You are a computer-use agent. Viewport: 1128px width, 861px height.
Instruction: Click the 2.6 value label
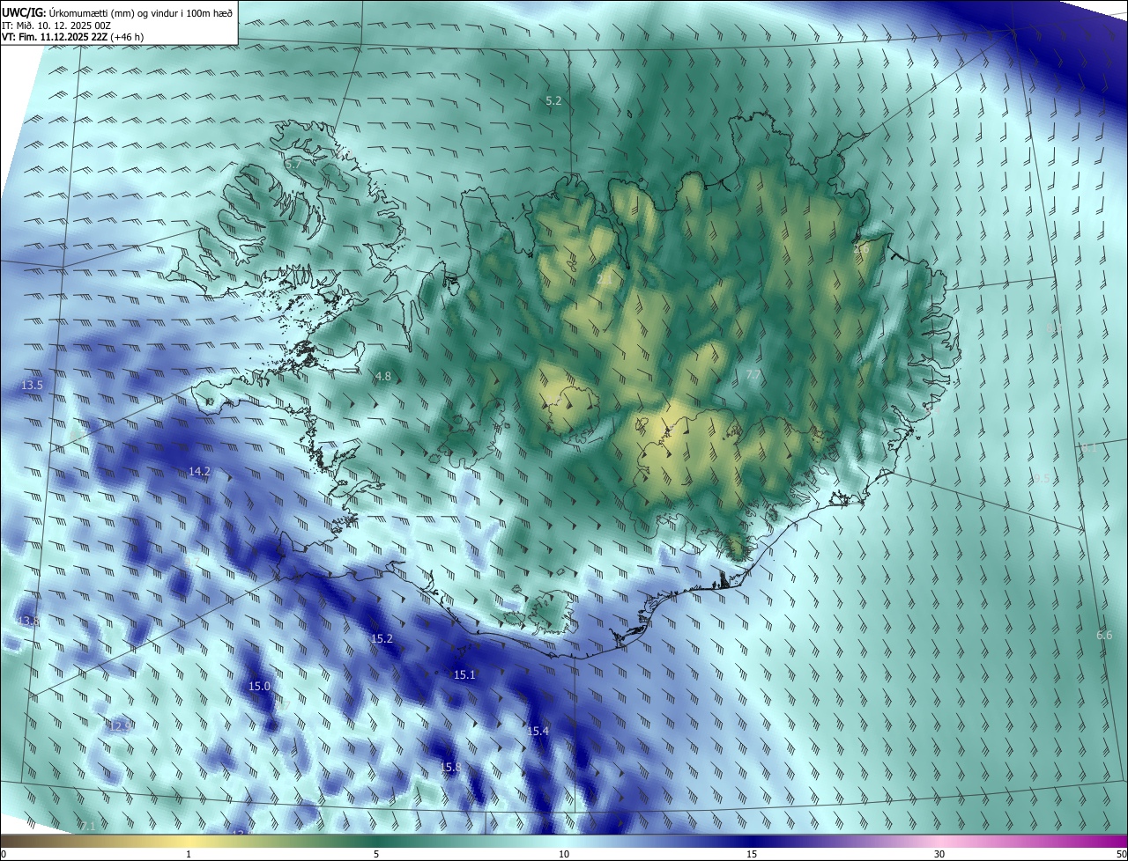pyautogui.click(x=861, y=249)
